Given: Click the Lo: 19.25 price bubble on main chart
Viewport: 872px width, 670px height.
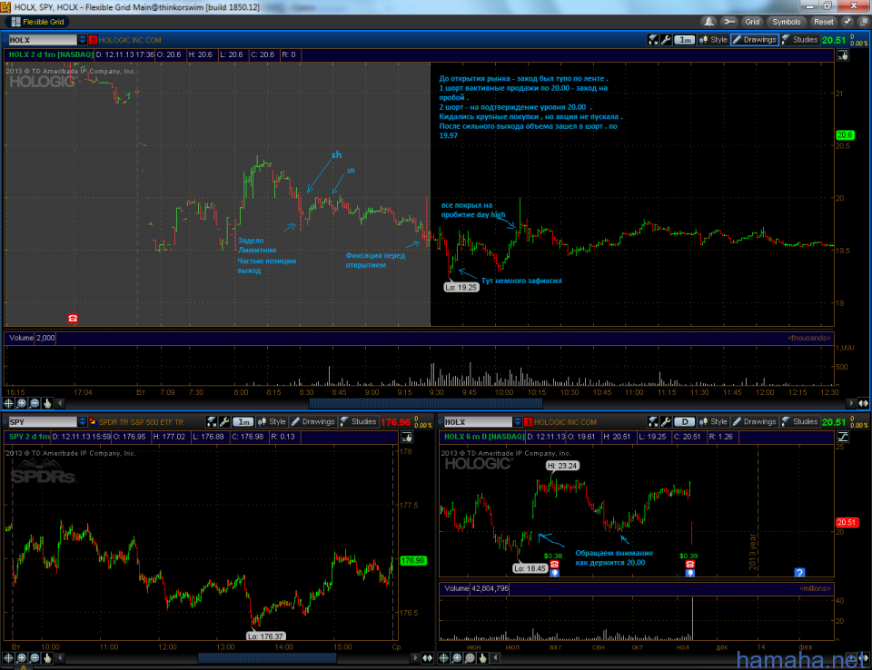Looking at the screenshot, I should click(x=461, y=288).
